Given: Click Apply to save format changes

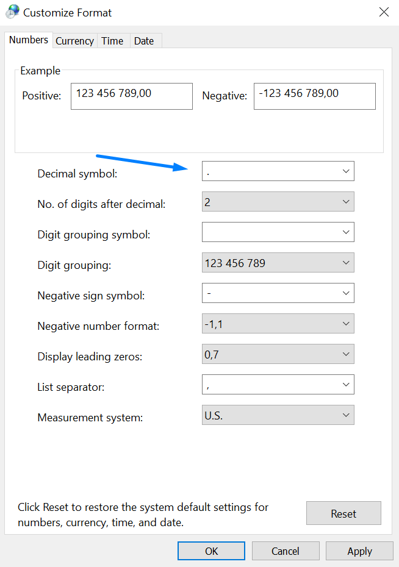Looking at the screenshot, I should click(359, 551).
